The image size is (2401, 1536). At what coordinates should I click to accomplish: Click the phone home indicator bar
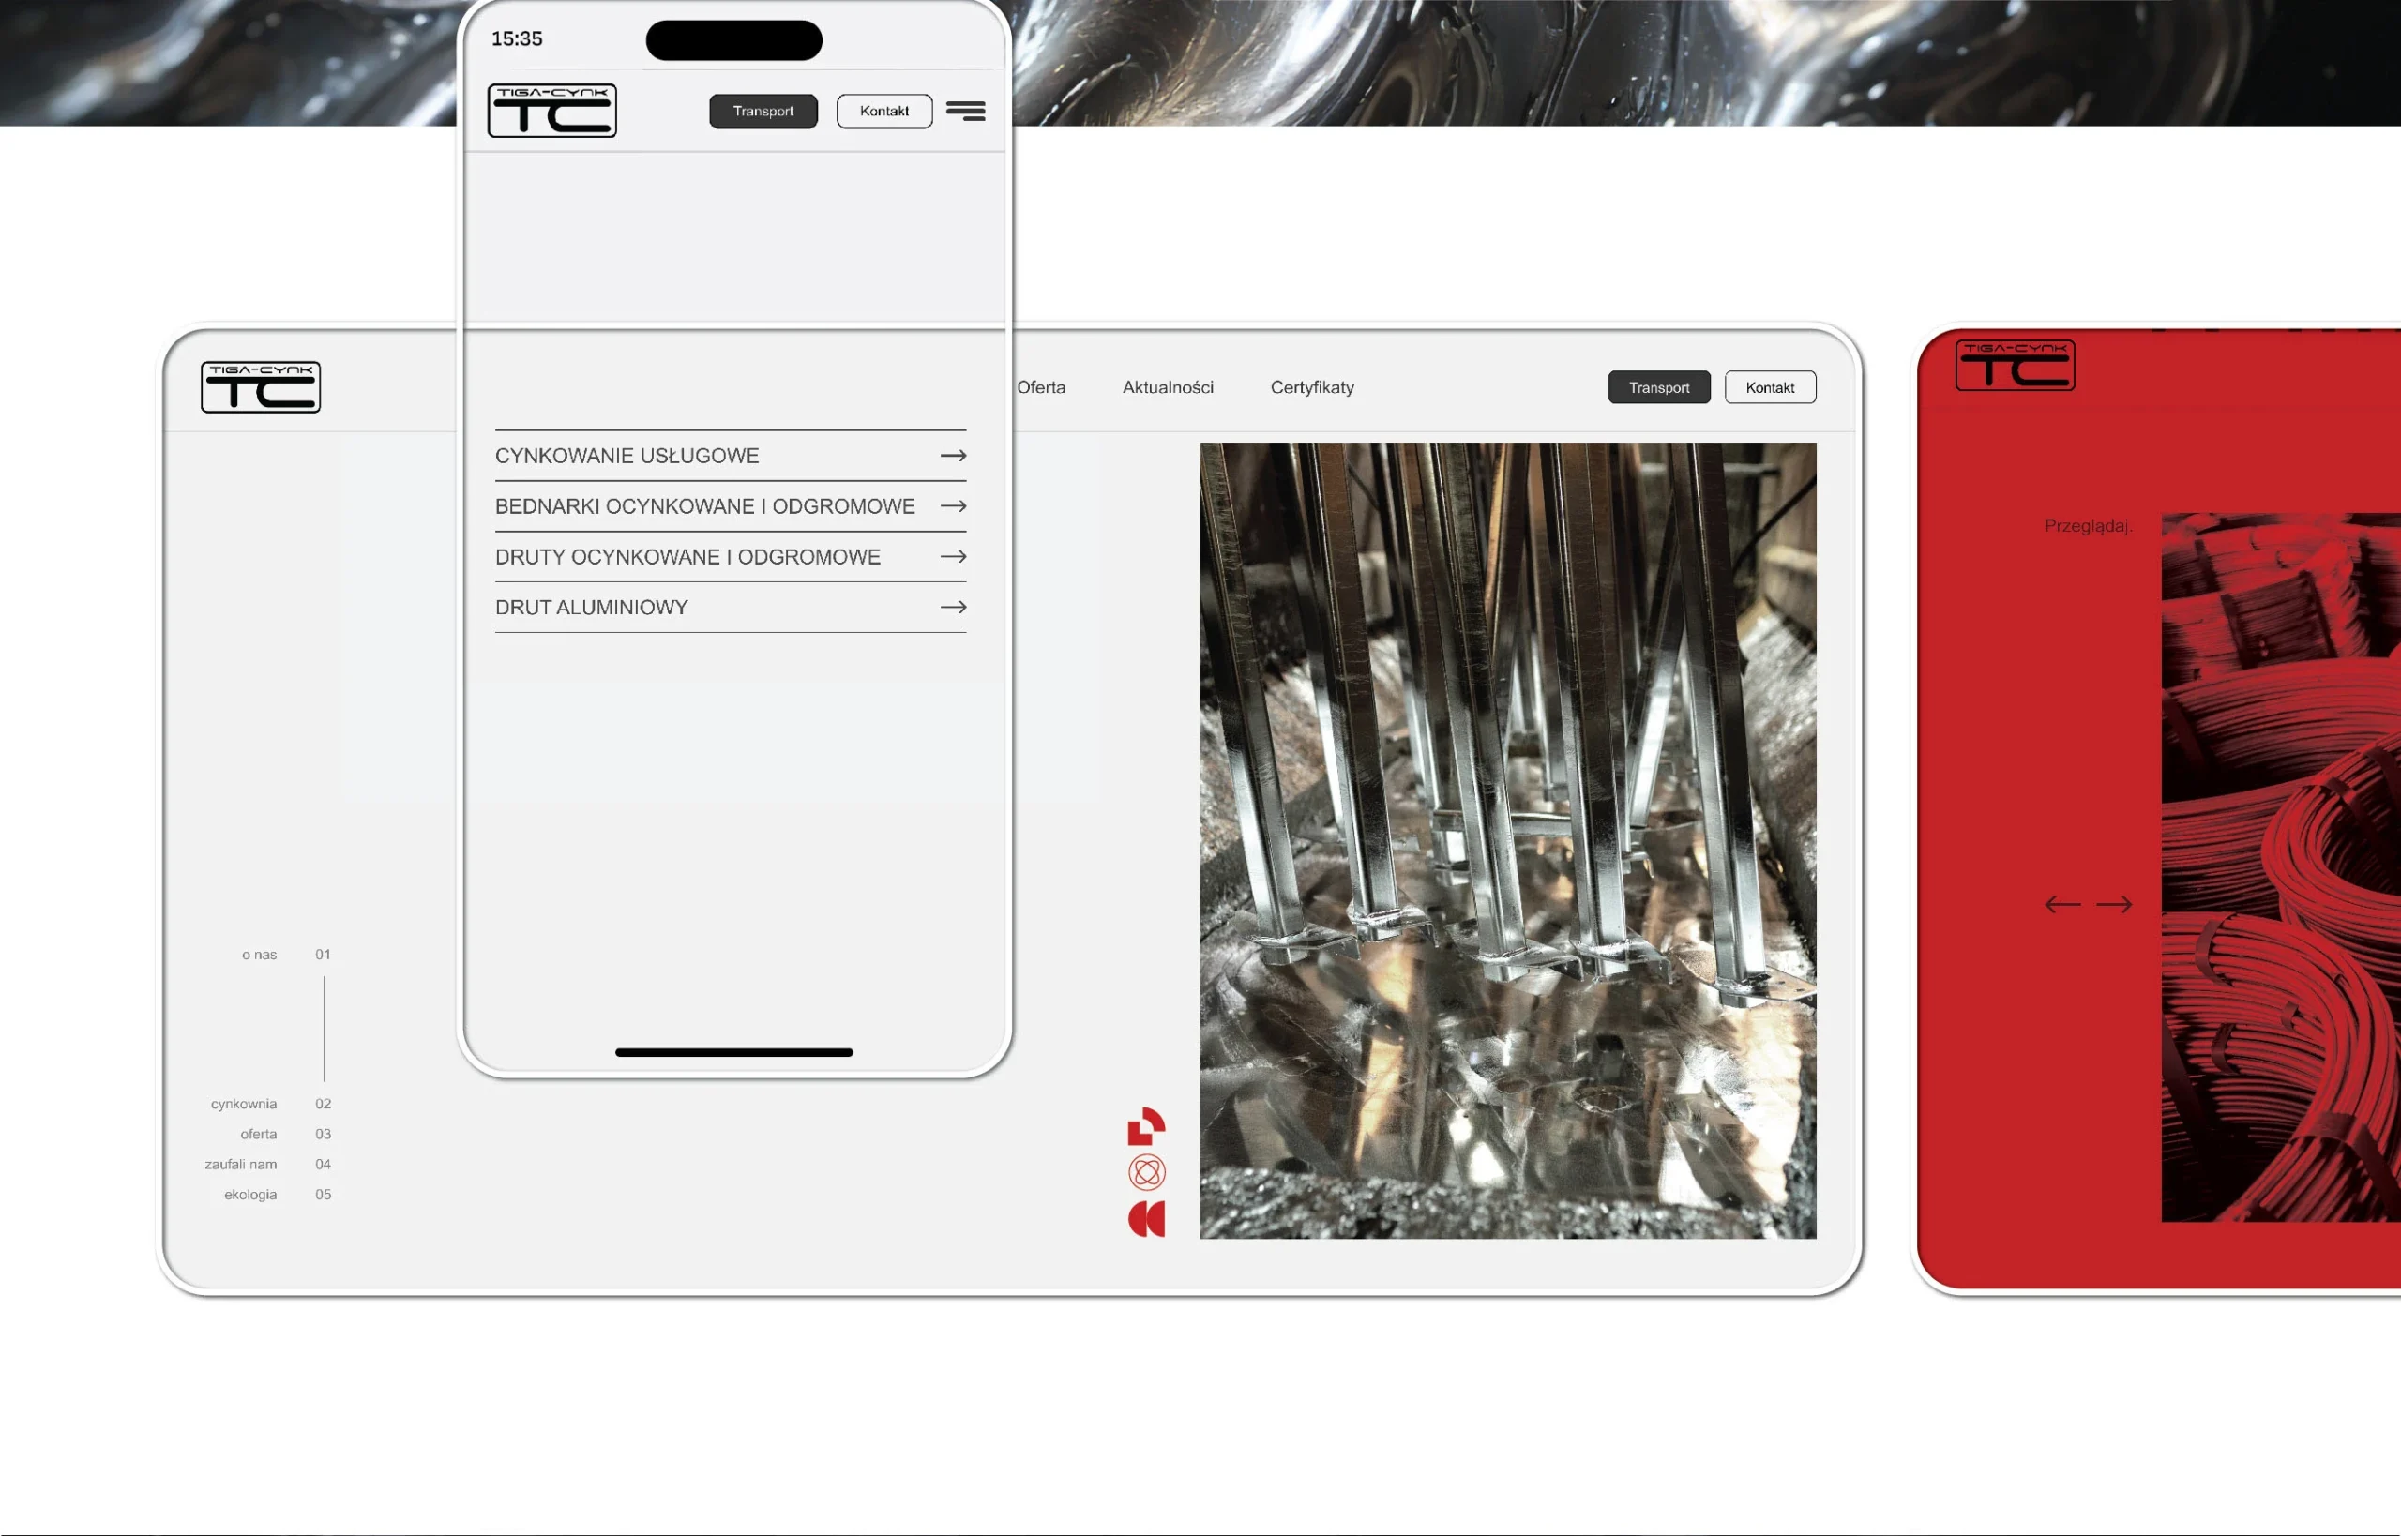pyautogui.click(x=734, y=1052)
